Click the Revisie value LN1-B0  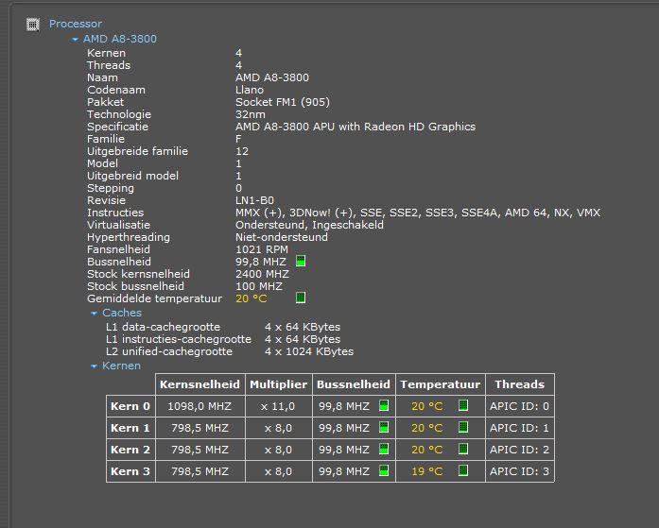tap(254, 200)
